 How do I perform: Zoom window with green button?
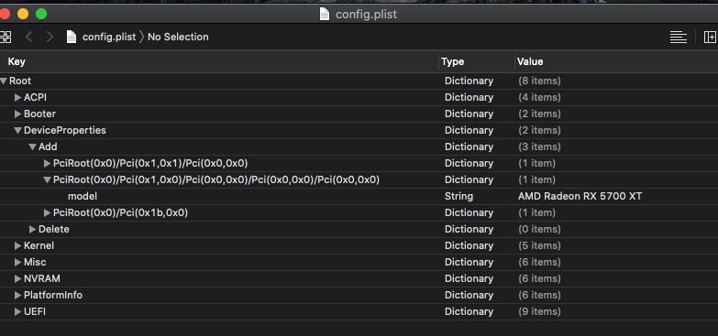[x=41, y=14]
